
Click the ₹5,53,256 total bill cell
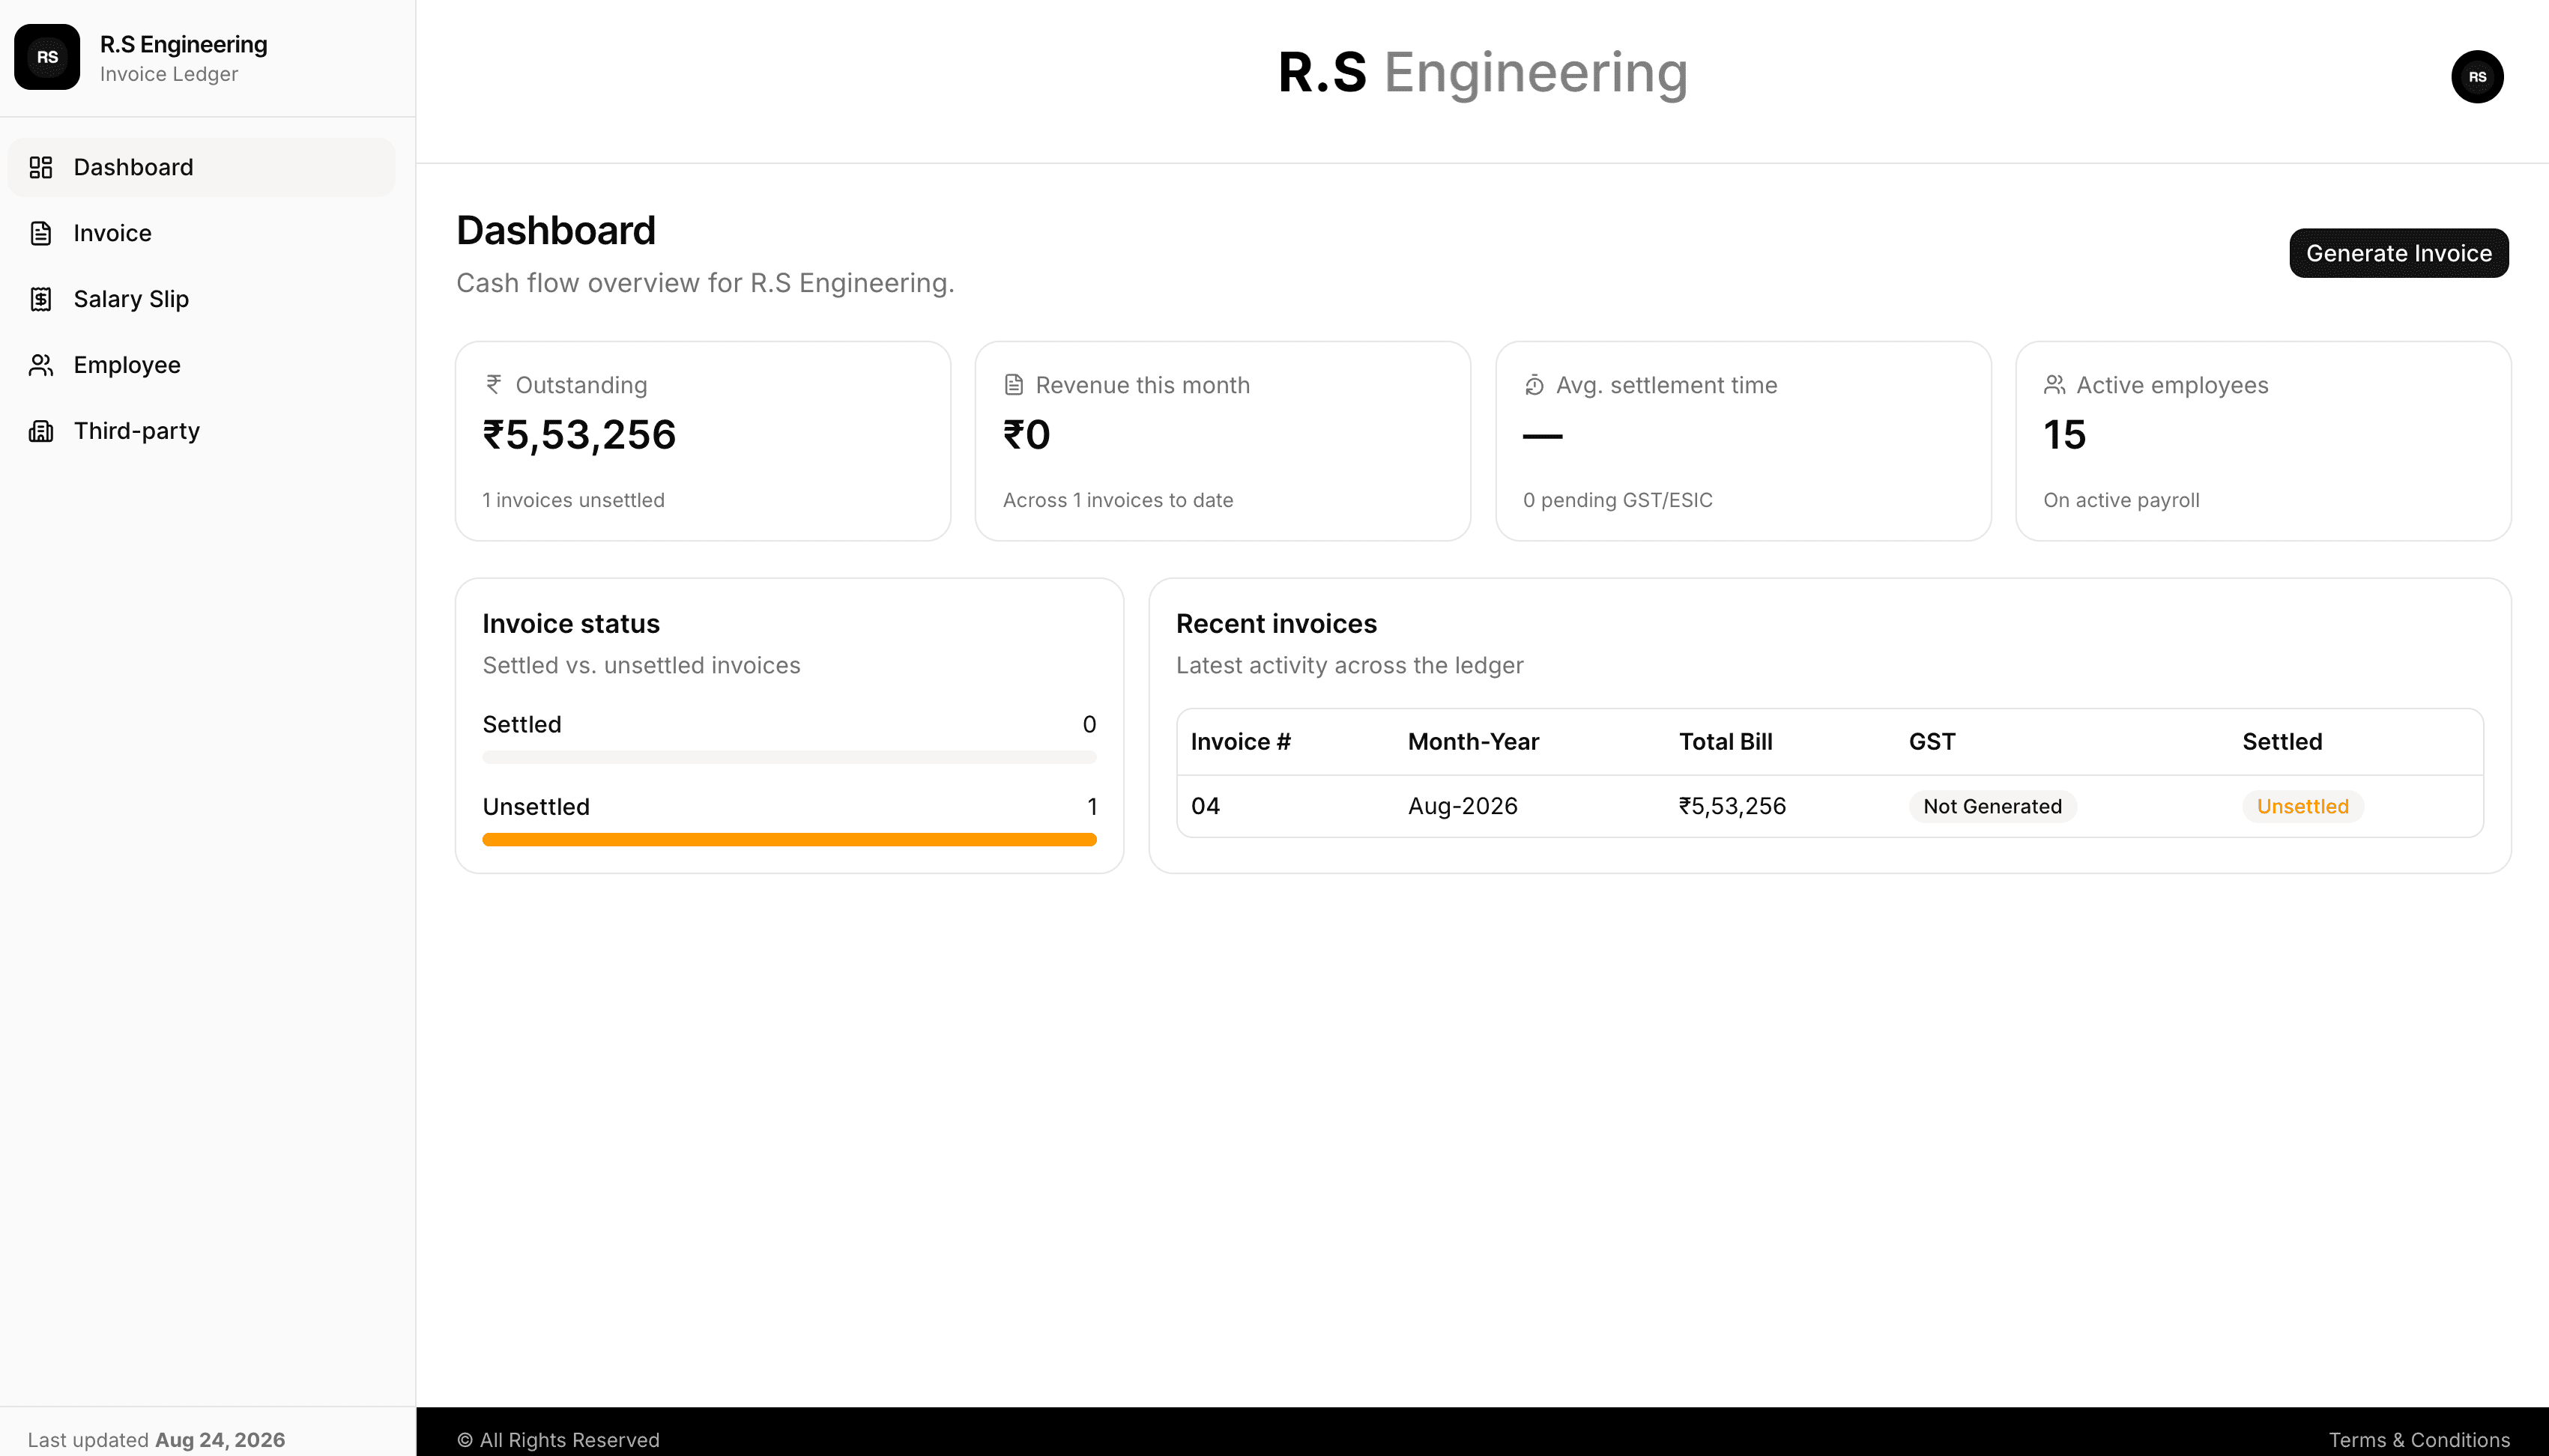[1732, 806]
